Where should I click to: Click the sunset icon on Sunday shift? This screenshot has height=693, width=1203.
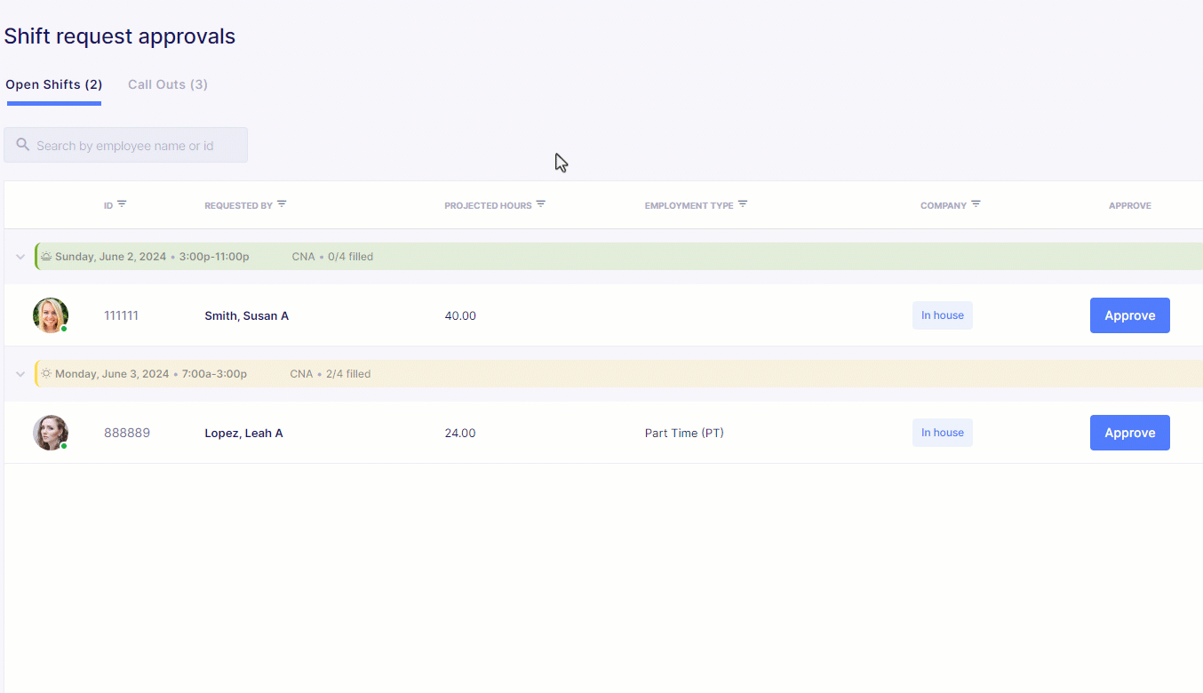click(46, 257)
